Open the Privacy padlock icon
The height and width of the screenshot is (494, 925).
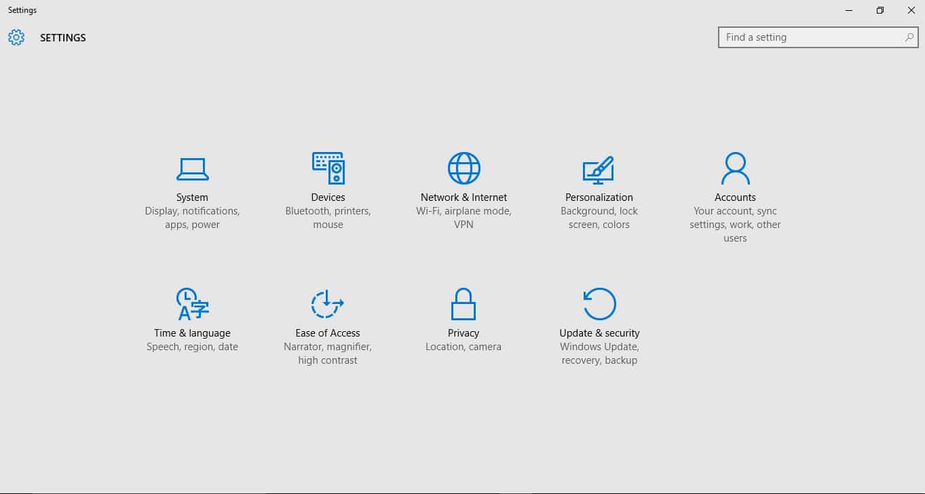(464, 304)
